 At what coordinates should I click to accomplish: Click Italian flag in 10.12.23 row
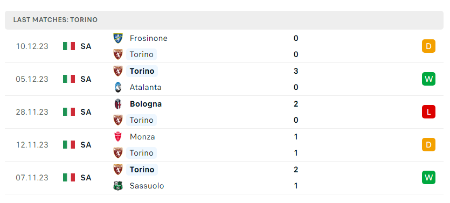(69, 46)
